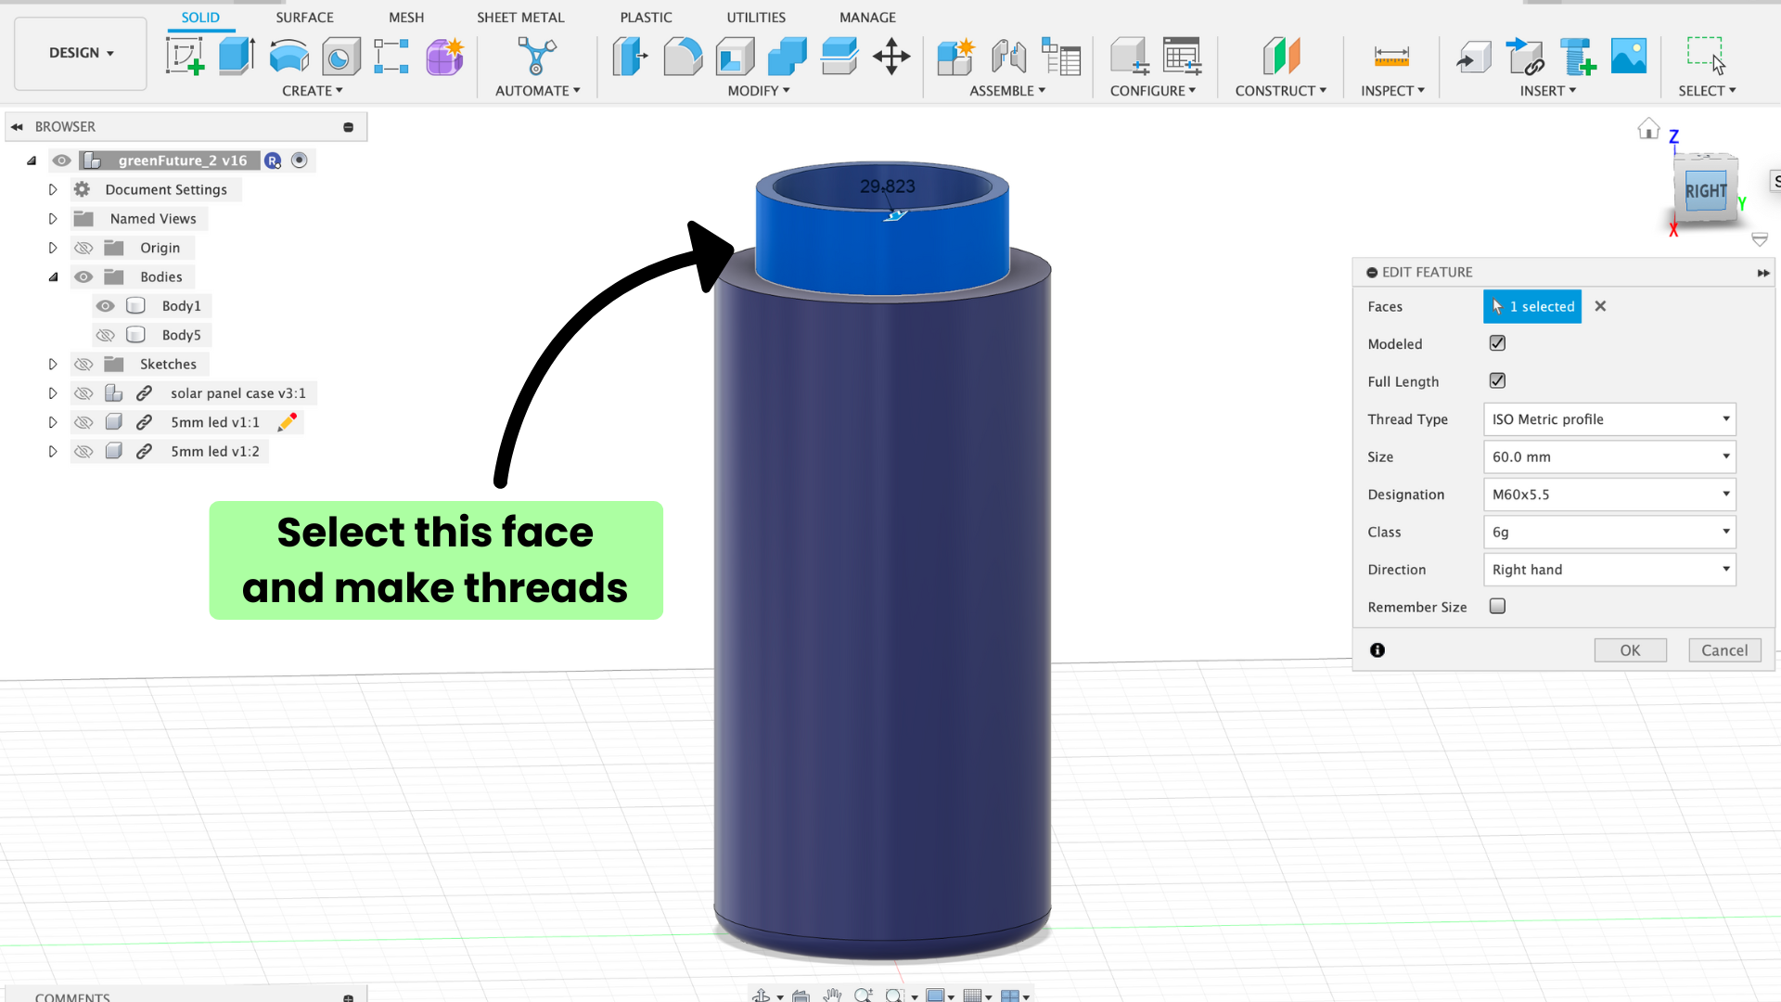Click the Insert Canvas image icon
Viewport: 1781px width, 1002px height.
click(1629, 57)
